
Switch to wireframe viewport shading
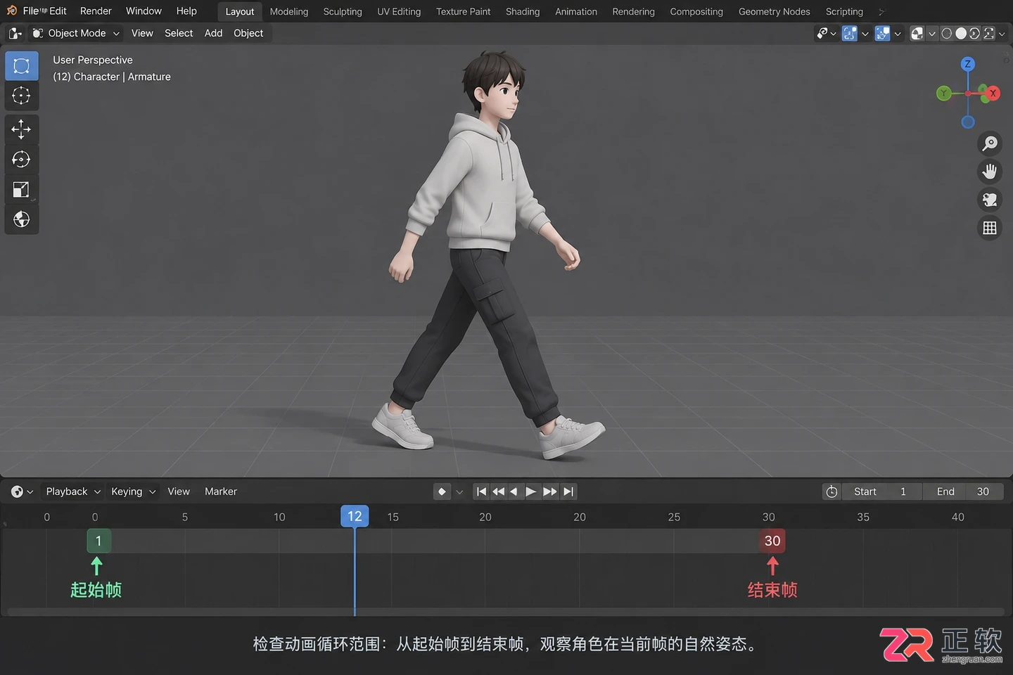coord(947,33)
